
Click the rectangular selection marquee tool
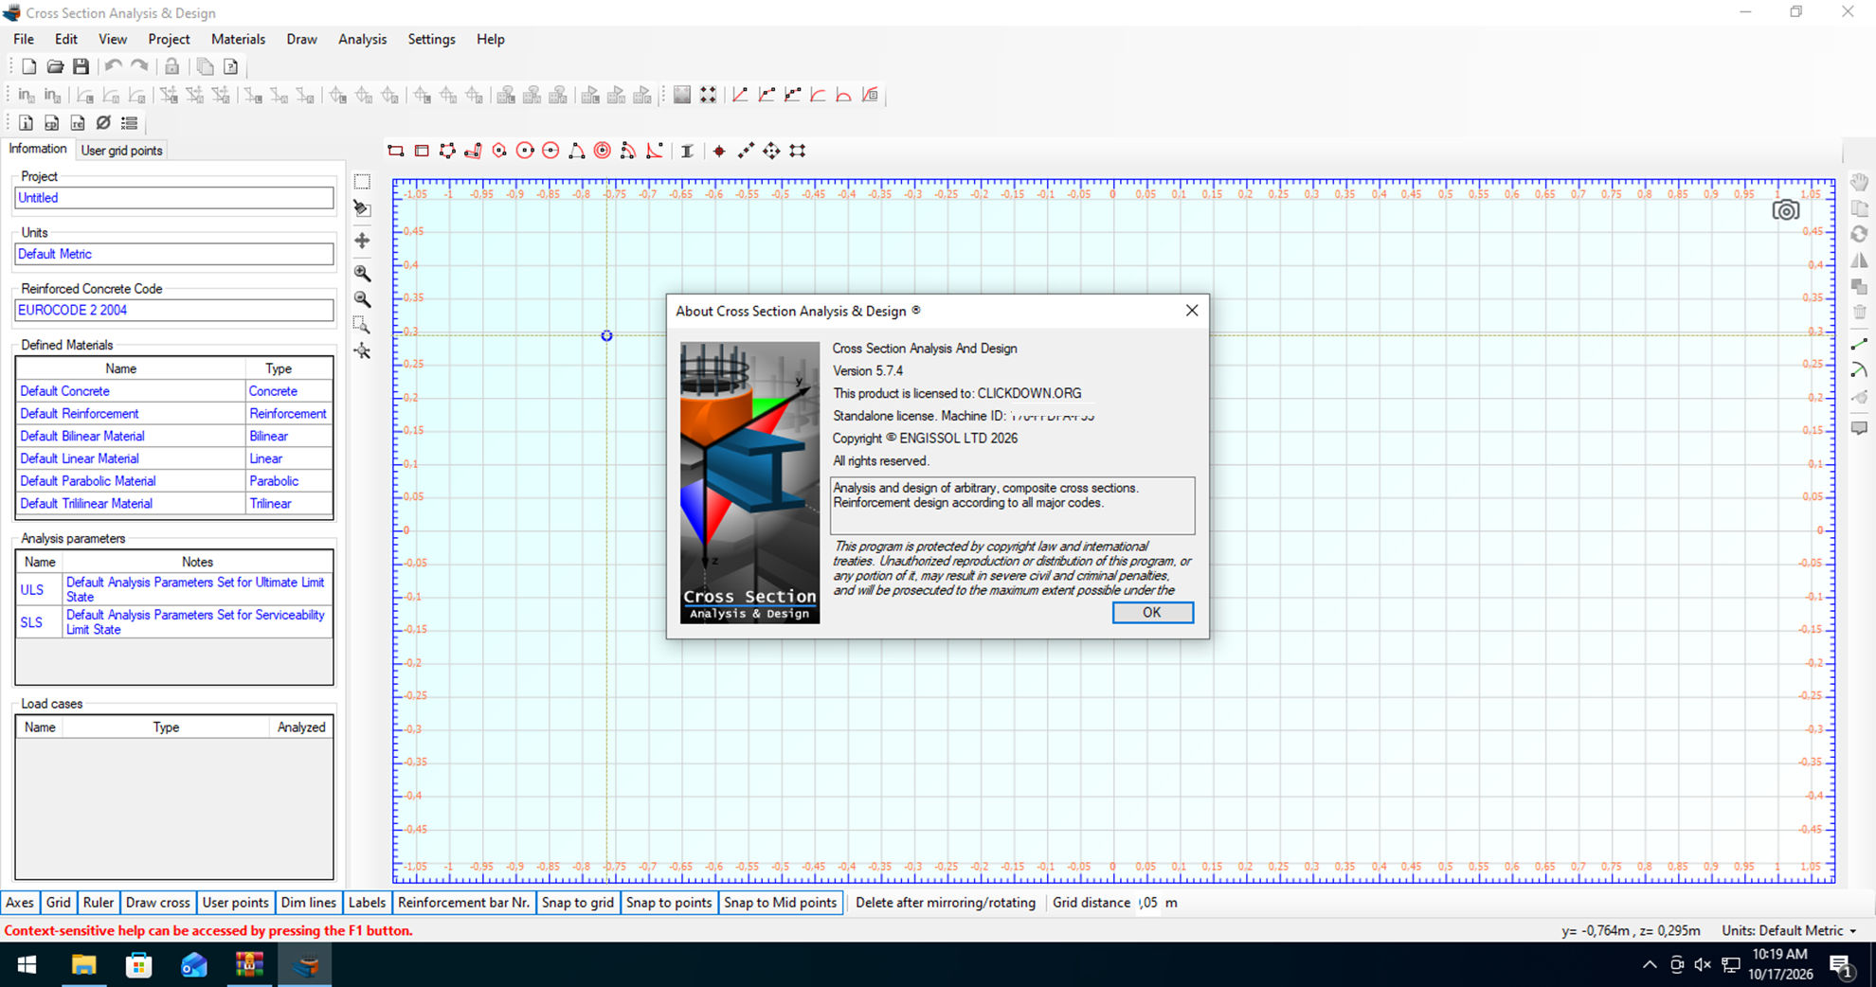point(362,182)
